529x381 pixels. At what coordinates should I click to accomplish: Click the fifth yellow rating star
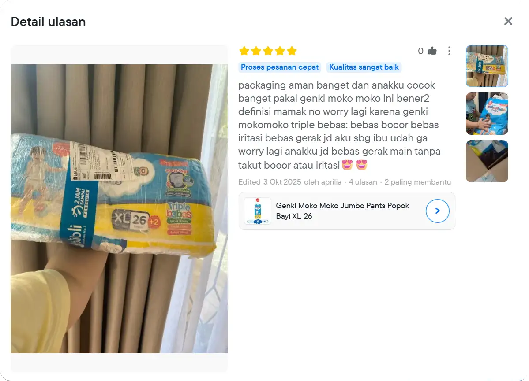coord(292,51)
